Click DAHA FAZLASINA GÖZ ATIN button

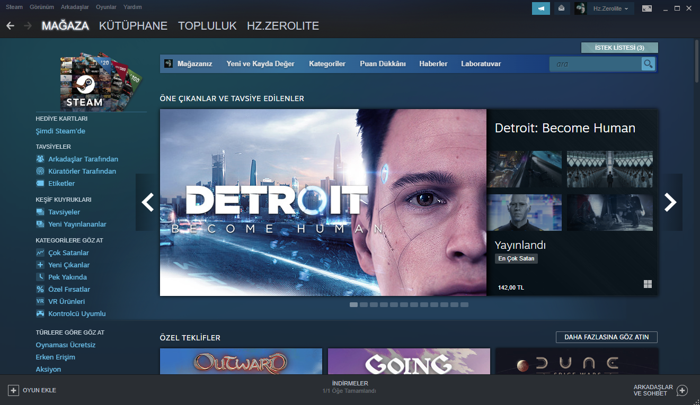607,337
